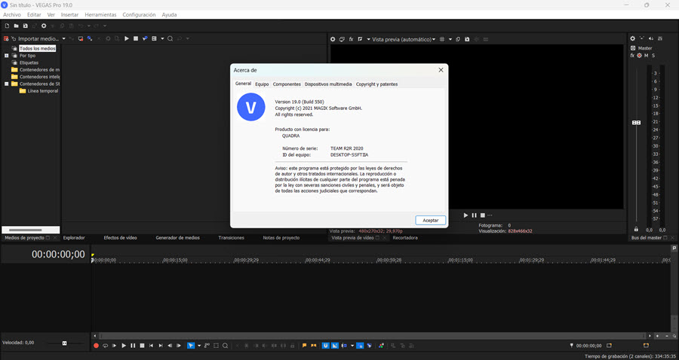Click the Open project folder icon

[16, 26]
